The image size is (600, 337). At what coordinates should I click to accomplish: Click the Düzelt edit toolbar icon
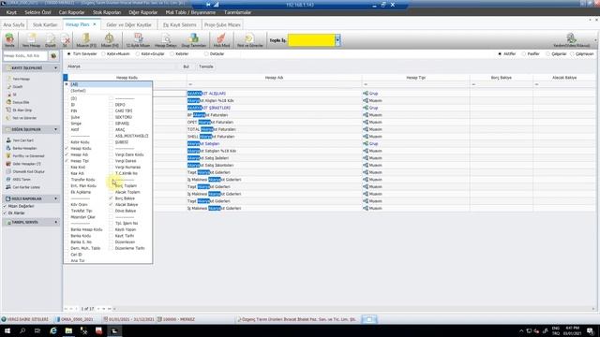[50, 39]
